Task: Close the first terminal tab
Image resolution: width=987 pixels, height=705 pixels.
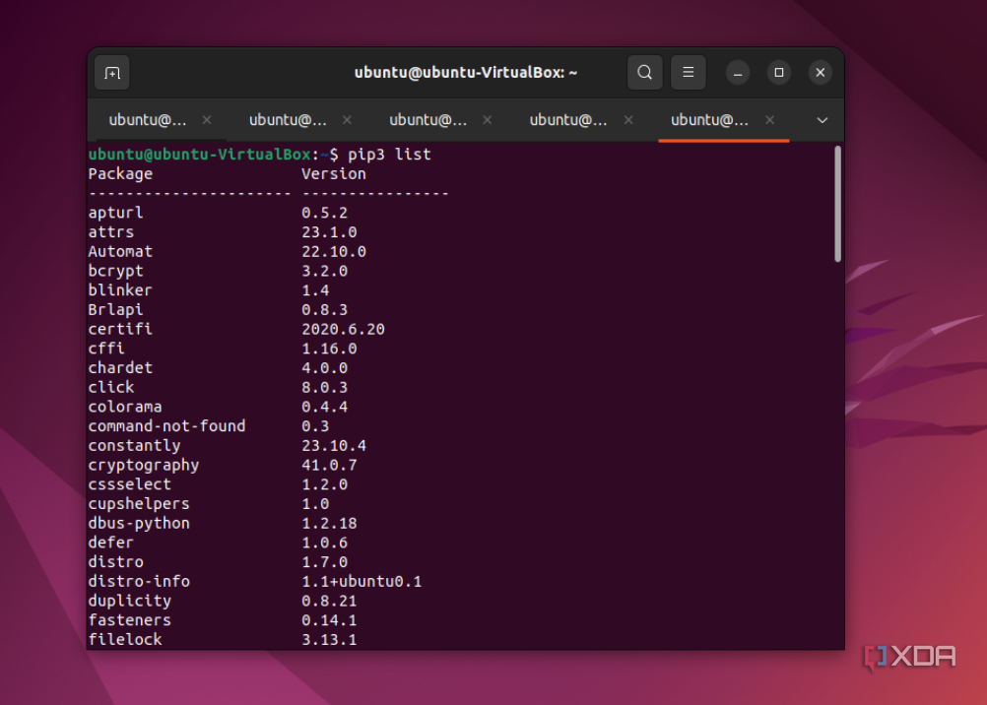Action: [x=207, y=120]
